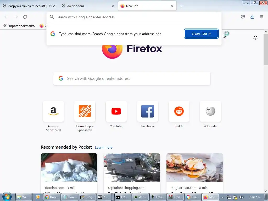Close the Загрузка файла minecraft tab
268x201 pixels.
point(54,6)
